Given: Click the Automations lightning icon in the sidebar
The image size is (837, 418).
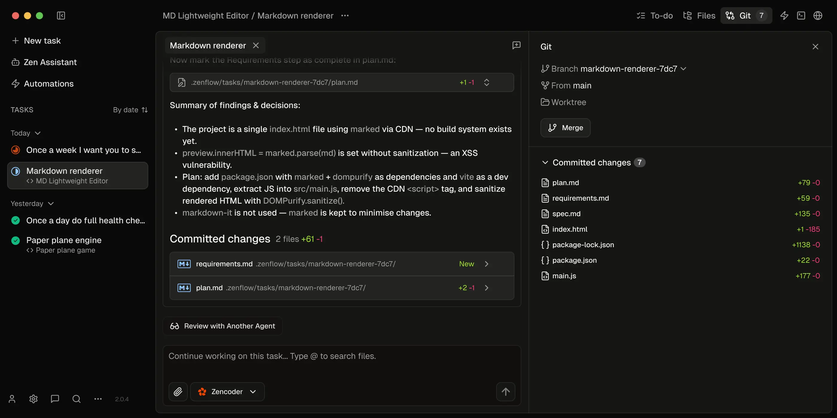Looking at the screenshot, I should click(x=16, y=83).
